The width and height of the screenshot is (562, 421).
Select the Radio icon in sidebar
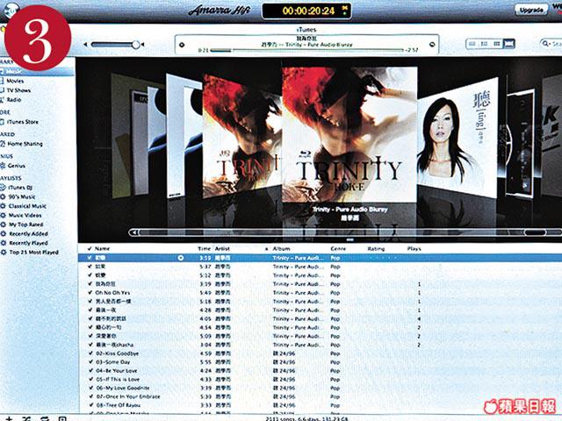[x=3, y=99]
